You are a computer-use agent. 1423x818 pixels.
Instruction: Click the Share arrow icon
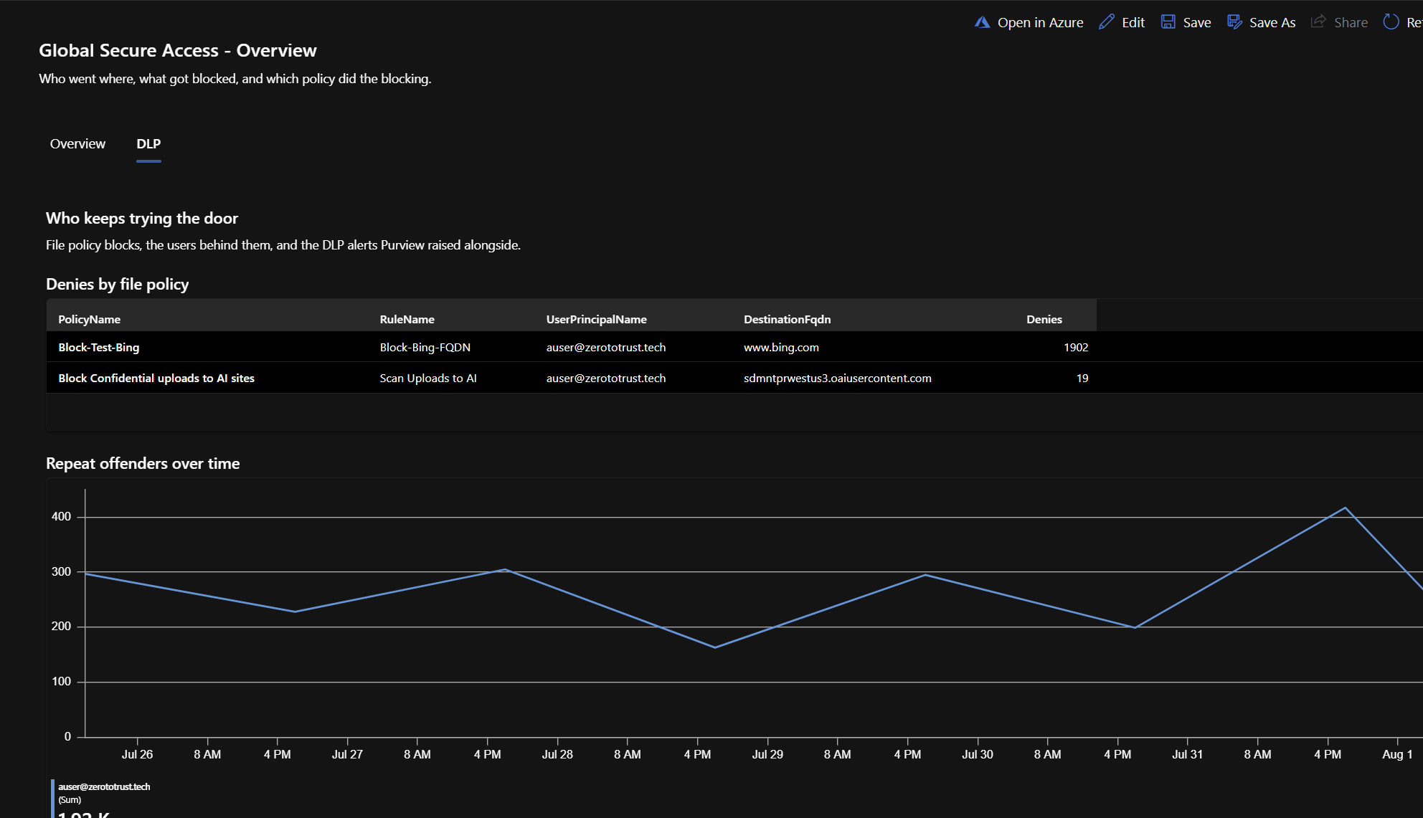1318,22
